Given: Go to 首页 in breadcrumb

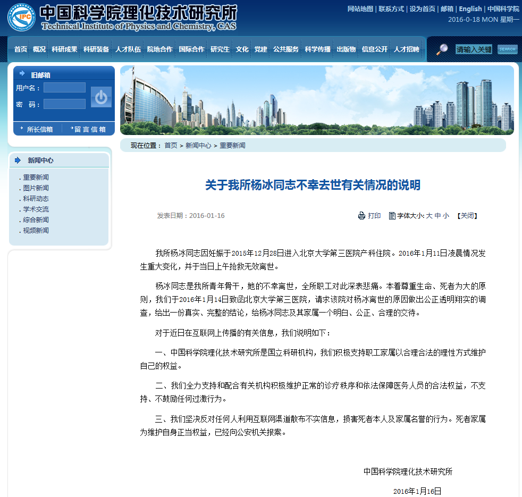Looking at the screenshot, I should (x=171, y=146).
